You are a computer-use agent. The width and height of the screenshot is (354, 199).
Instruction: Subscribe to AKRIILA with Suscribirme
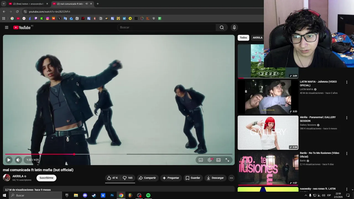tap(46, 178)
